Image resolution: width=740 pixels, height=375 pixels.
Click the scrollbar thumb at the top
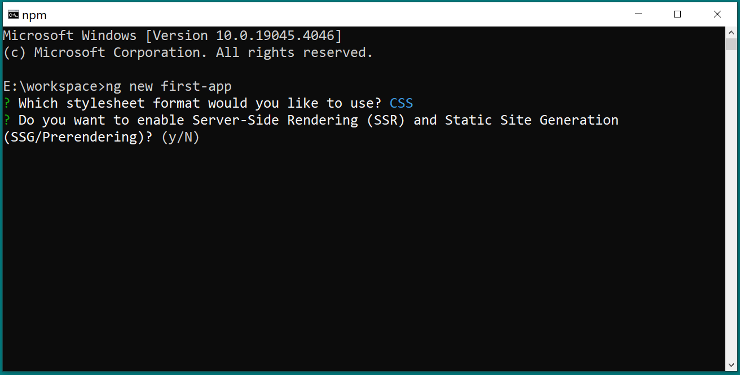click(730, 45)
